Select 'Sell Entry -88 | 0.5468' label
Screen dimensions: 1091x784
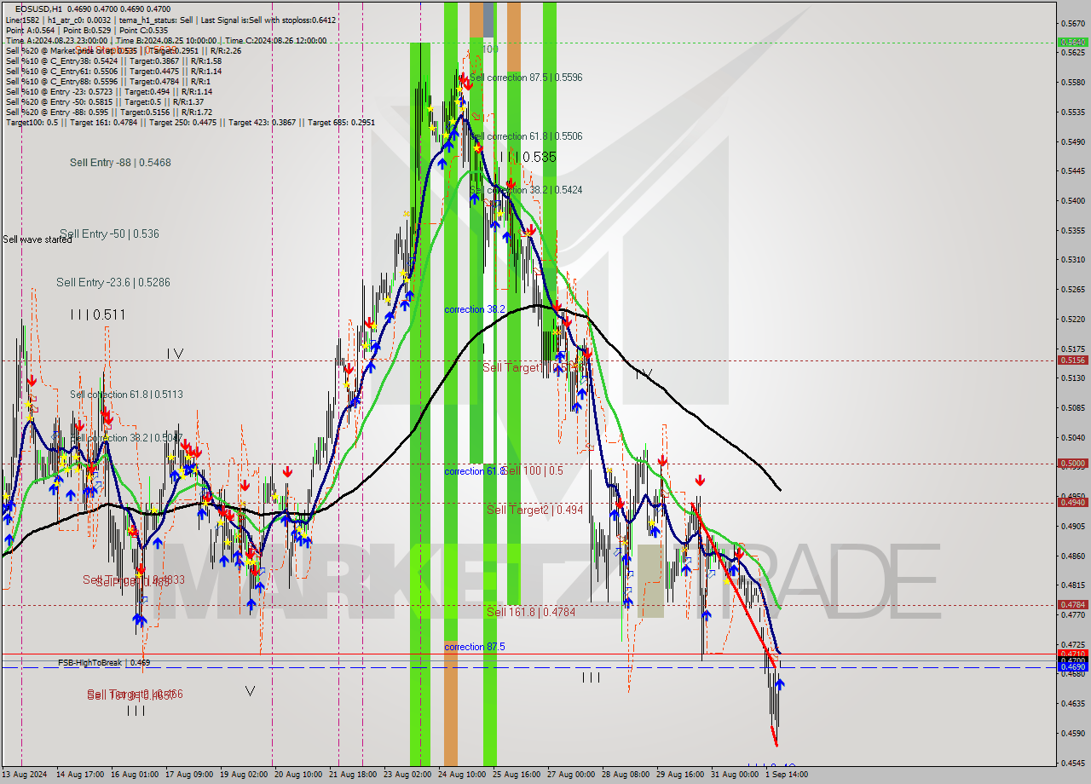tap(120, 162)
